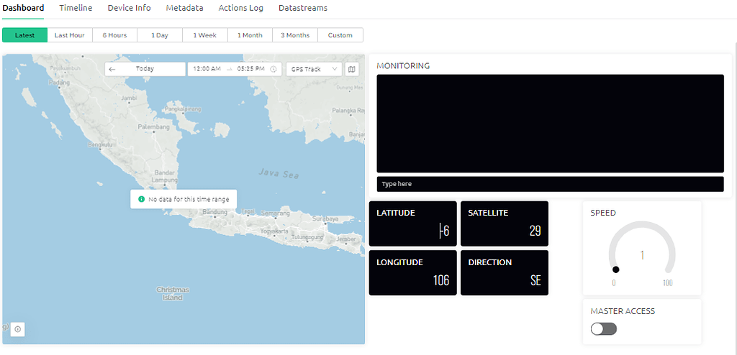Viewport: 737px width, 355px height.
Task: Select the Latest time range
Action: 25,35
